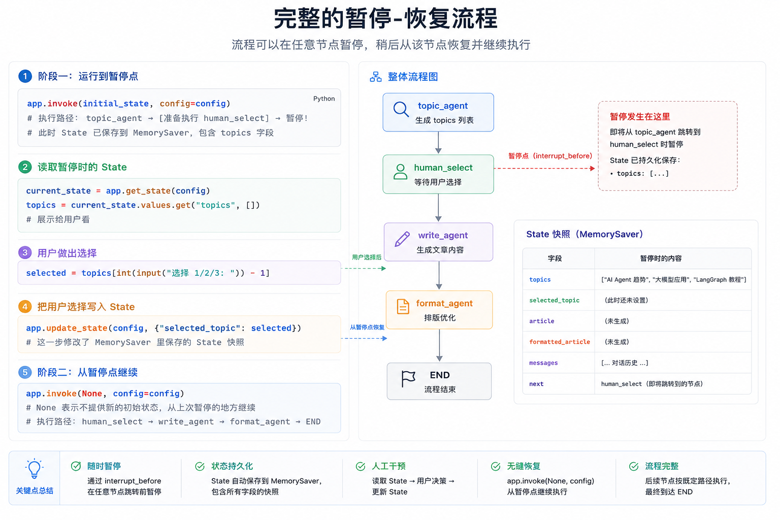Click the check icon beside 随时暂停
This screenshot has width=780, height=520.
pos(76,466)
